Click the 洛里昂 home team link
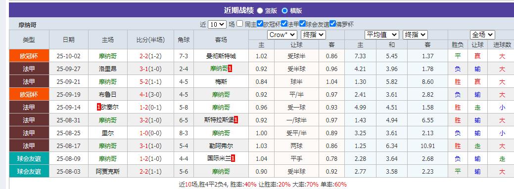Screen dimensions: 514x189 point(107,69)
